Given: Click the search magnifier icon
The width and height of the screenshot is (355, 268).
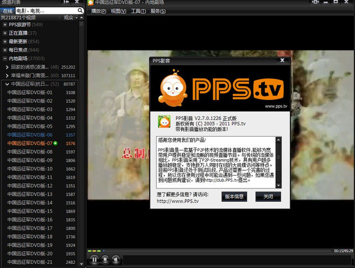Looking at the screenshot, I should coord(80,10).
